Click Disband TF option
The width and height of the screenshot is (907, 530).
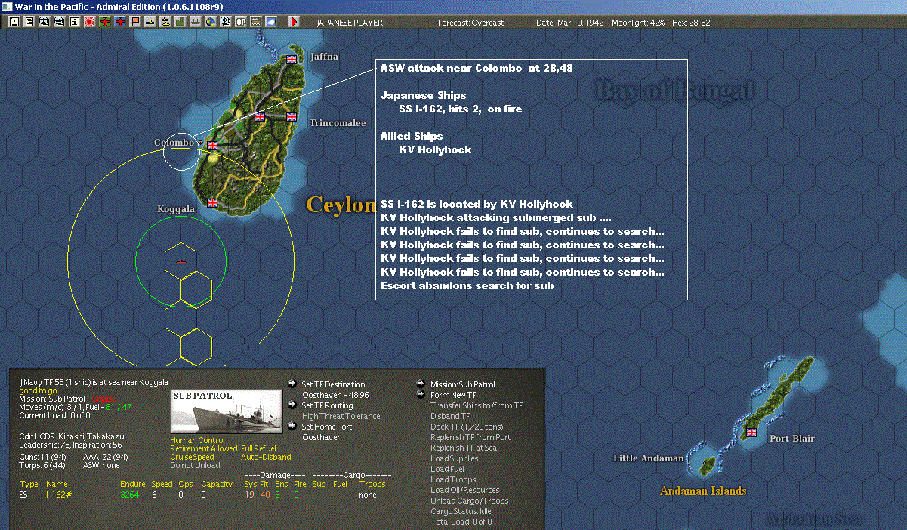coord(449,416)
